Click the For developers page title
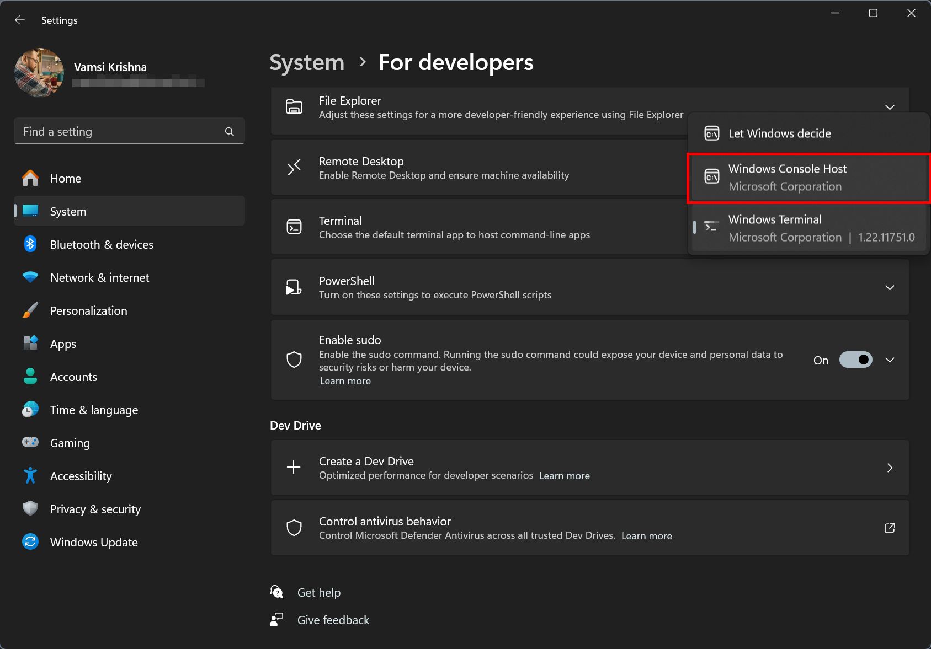Screen dimensions: 931x649 click(x=456, y=62)
